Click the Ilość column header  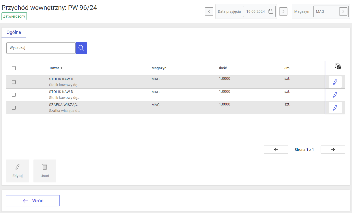point(223,68)
